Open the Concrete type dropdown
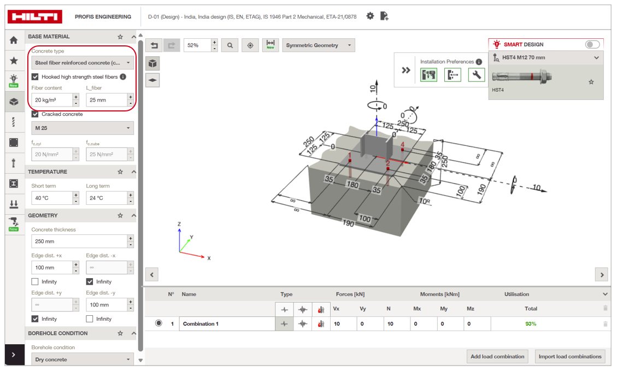The image size is (617, 371). pyautogui.click(x=83, y=62)
